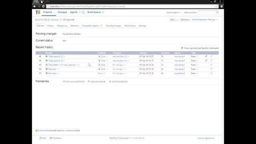This screenshot has height=144, width=256.
Task: Open the Chrome menu icon
Action: pos(222,6)
